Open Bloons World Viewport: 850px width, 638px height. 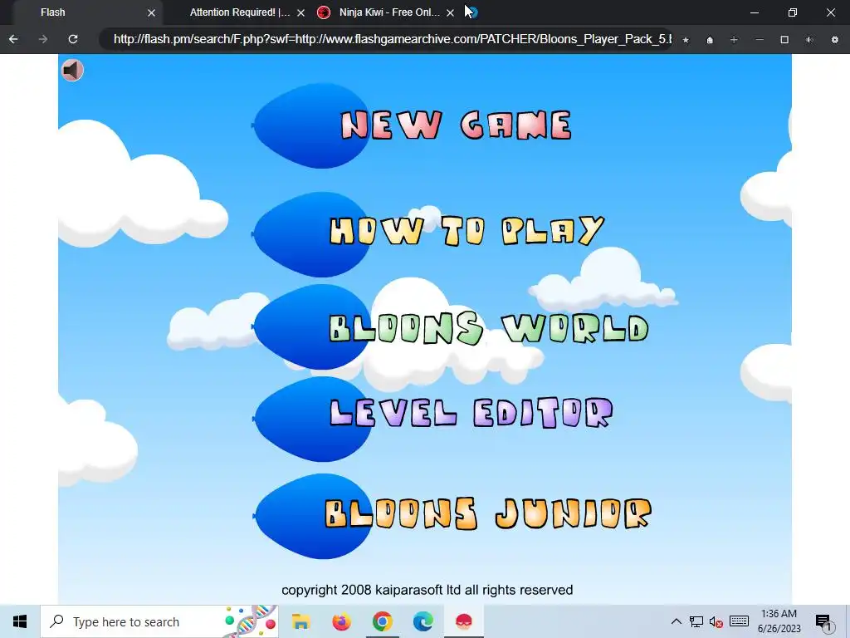(x=488, y=328)
